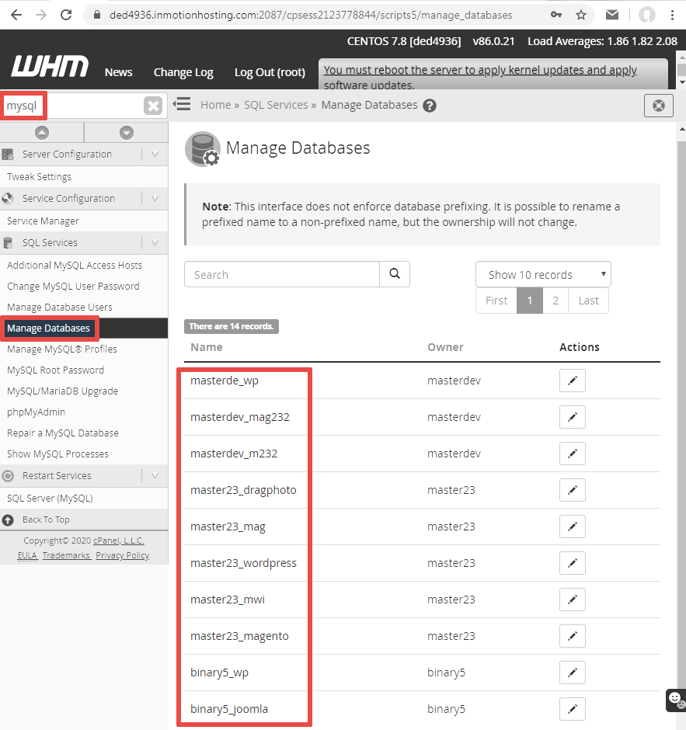Bookmark this page with star icon
Screen dimensions: 686x730
point(581,15)
